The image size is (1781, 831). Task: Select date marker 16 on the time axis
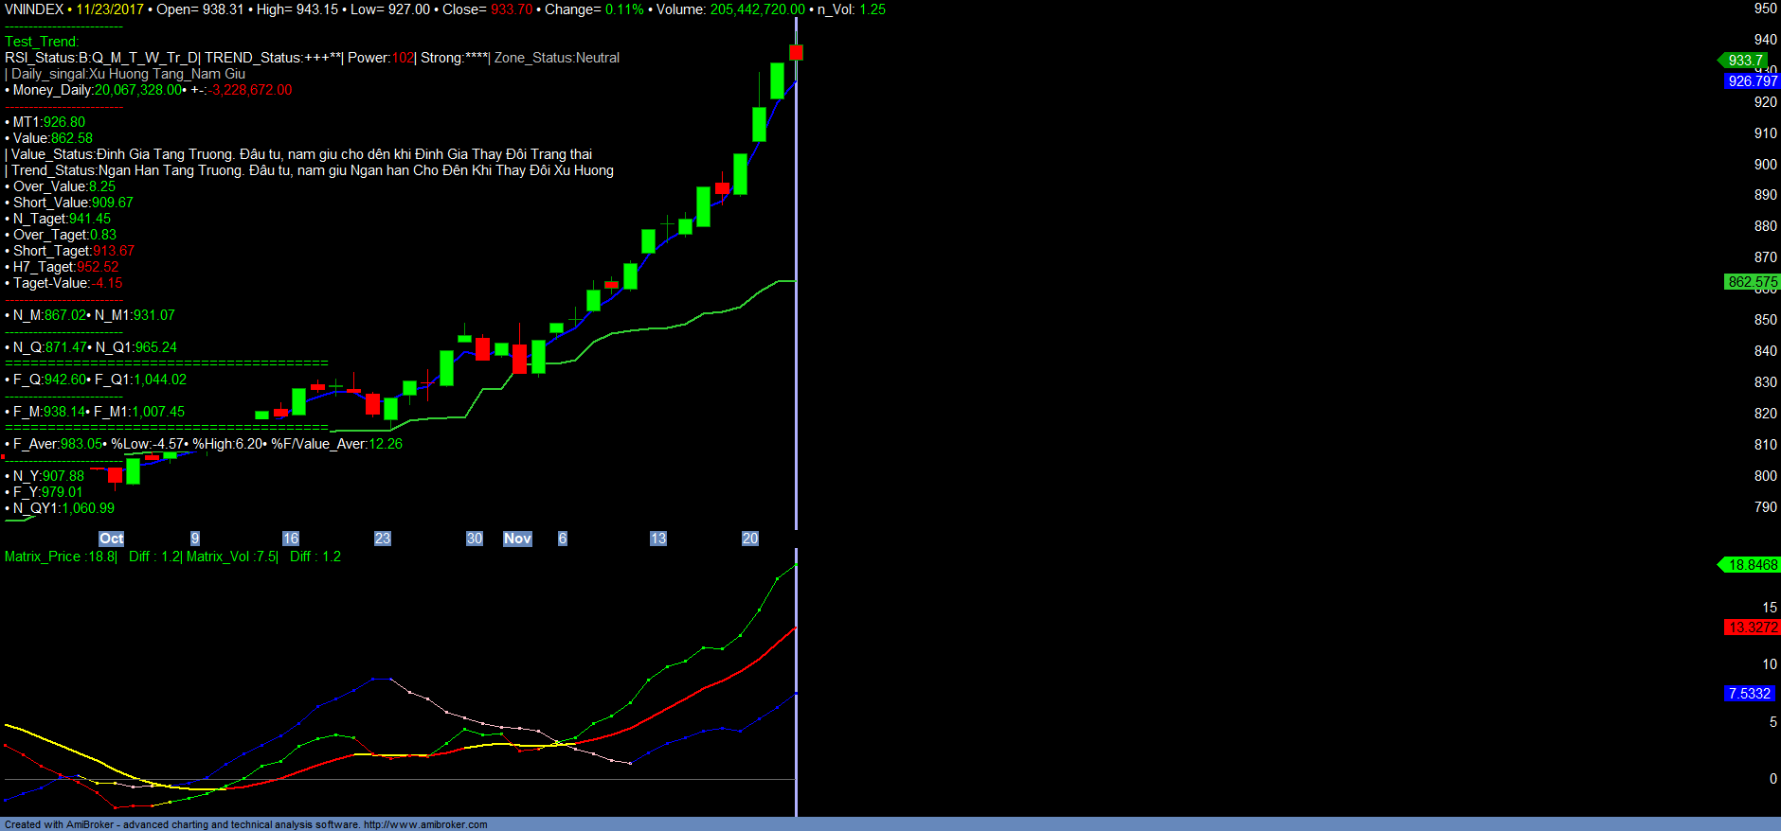[x=291, y=539]
